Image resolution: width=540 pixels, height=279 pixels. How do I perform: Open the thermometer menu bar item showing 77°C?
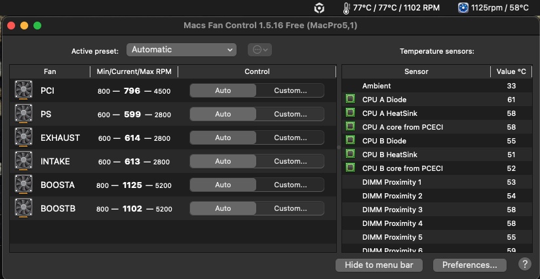pos(391,8)
